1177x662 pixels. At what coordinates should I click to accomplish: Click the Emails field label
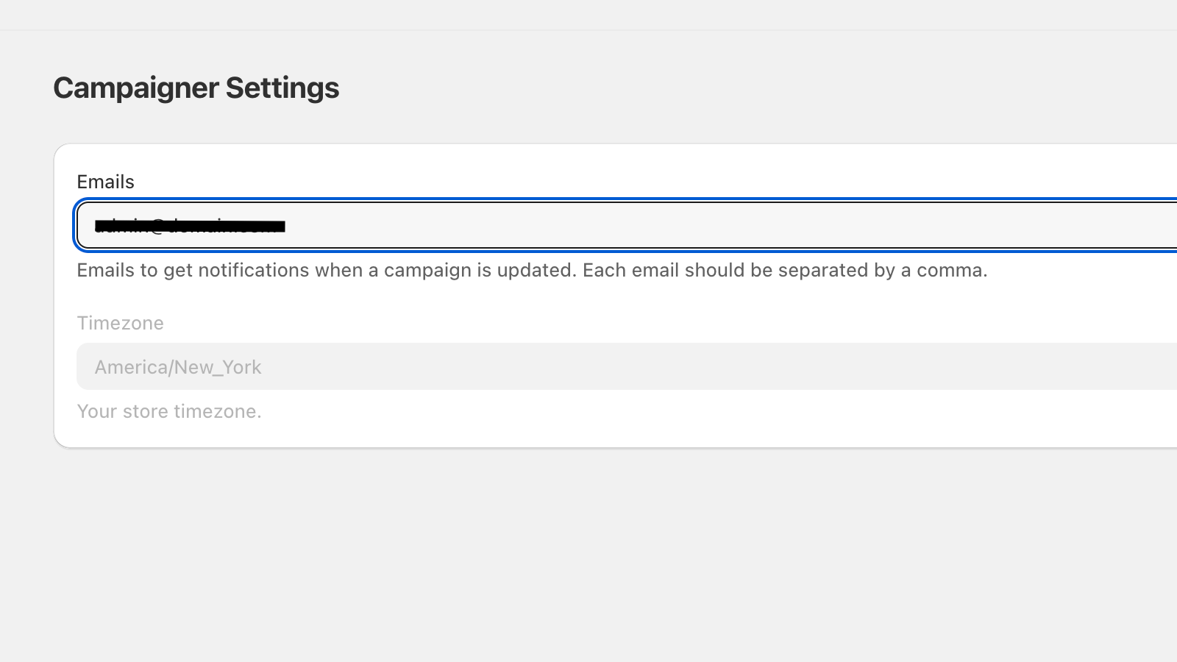105,181
